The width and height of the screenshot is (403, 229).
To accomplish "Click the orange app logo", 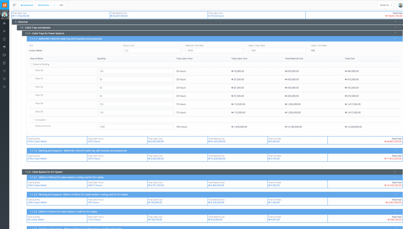I will click(5, 5).
